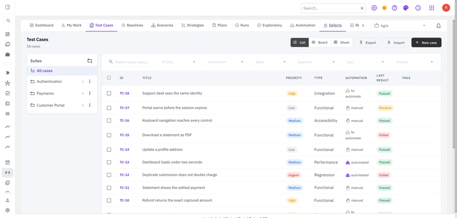Screen dimensions: 457x218
Task: Switch to Board view
Action: coord(320,43)
